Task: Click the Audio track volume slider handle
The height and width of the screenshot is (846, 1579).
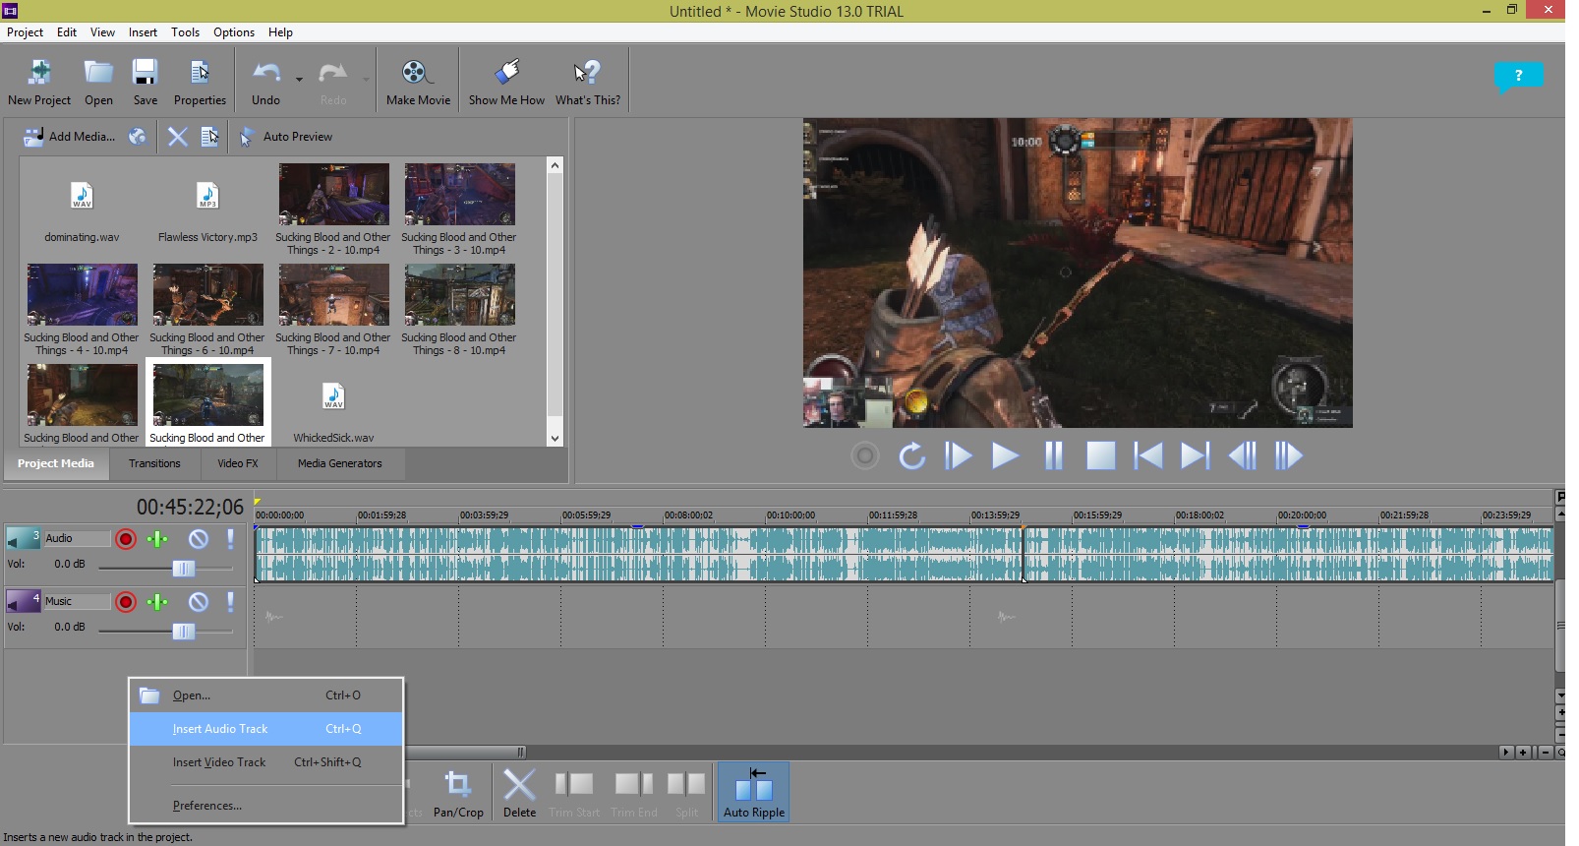Action: click(184, 569)
